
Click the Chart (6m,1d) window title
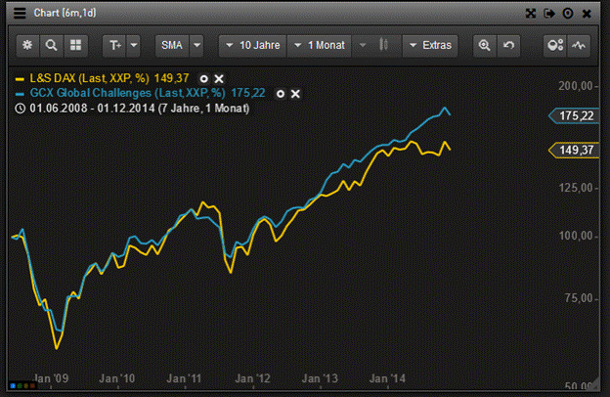tap(65, 13)
